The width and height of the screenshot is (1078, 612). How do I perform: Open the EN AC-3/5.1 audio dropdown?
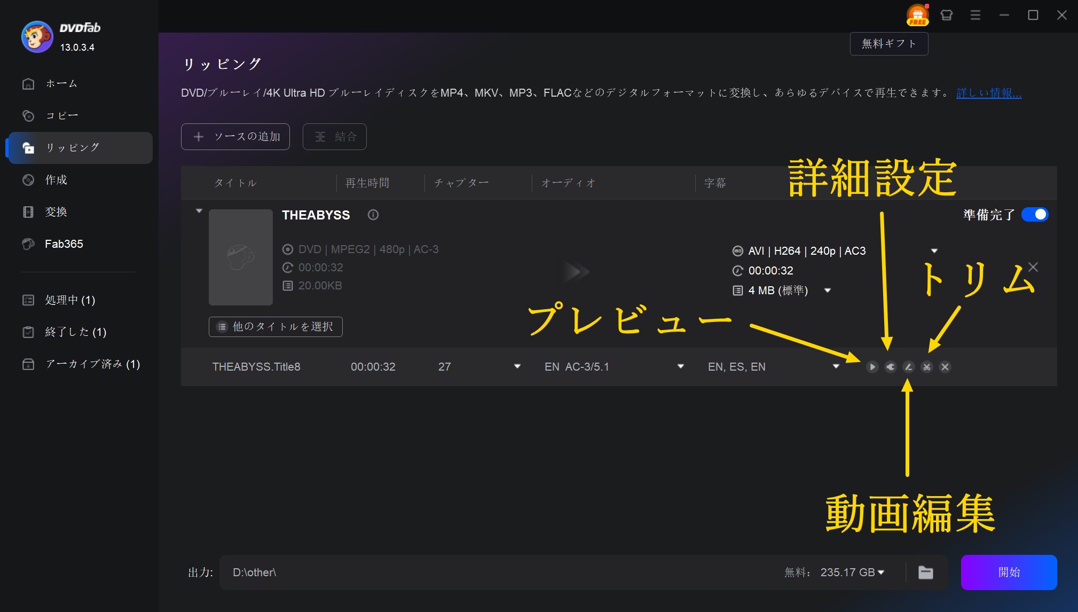pyautogui.click(x=680, y=366)
